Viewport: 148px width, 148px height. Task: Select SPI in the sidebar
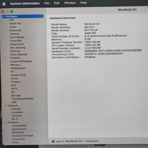(x=13, y=92)
